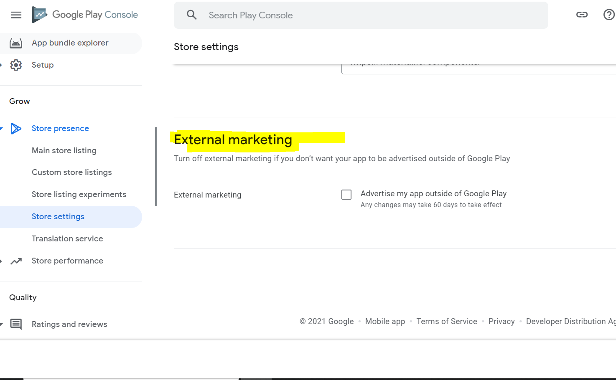Viewport: 616px width, 380px height.
Task: Open the hamburger navigation menu
Action: click(16, 15)
